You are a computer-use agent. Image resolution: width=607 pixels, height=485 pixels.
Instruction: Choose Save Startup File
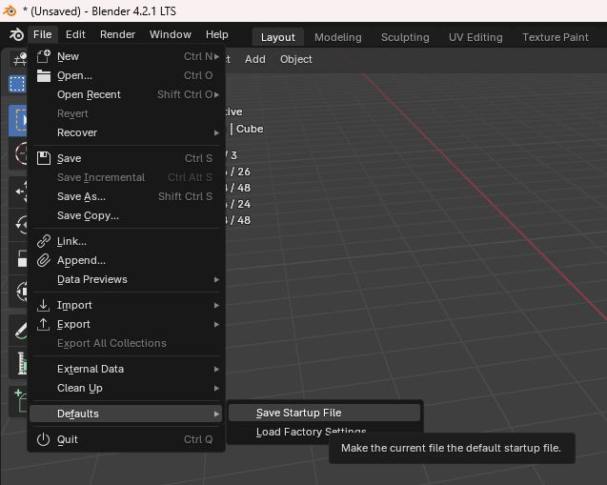(x=324, y=413)
